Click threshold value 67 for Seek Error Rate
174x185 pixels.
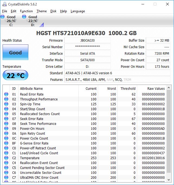(x=134, y=119)
